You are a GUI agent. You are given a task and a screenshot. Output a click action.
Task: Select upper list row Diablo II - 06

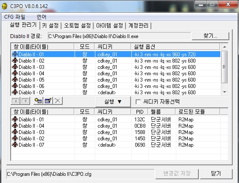click(x=116, y=86)
